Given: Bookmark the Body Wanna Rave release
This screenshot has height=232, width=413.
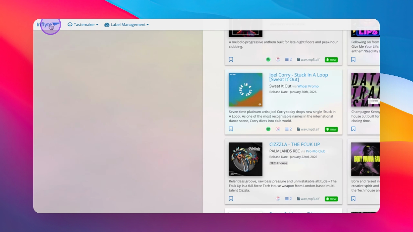Looking at the screenshot, I should pos(353,199).
